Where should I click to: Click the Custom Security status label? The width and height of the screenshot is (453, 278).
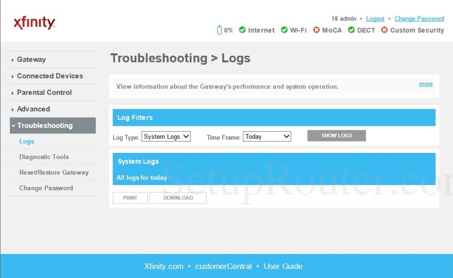coord(417,30)
